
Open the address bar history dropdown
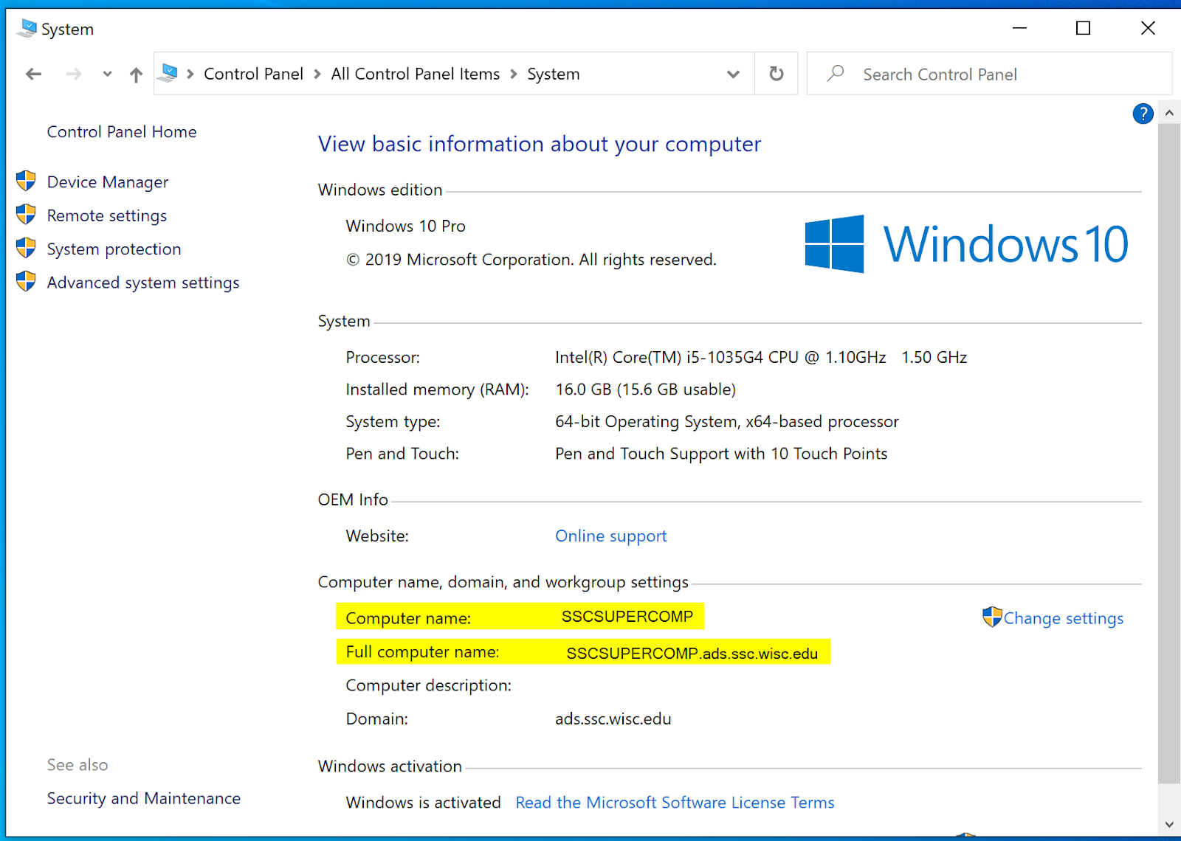pyautogui.click(x=733, y=74)
